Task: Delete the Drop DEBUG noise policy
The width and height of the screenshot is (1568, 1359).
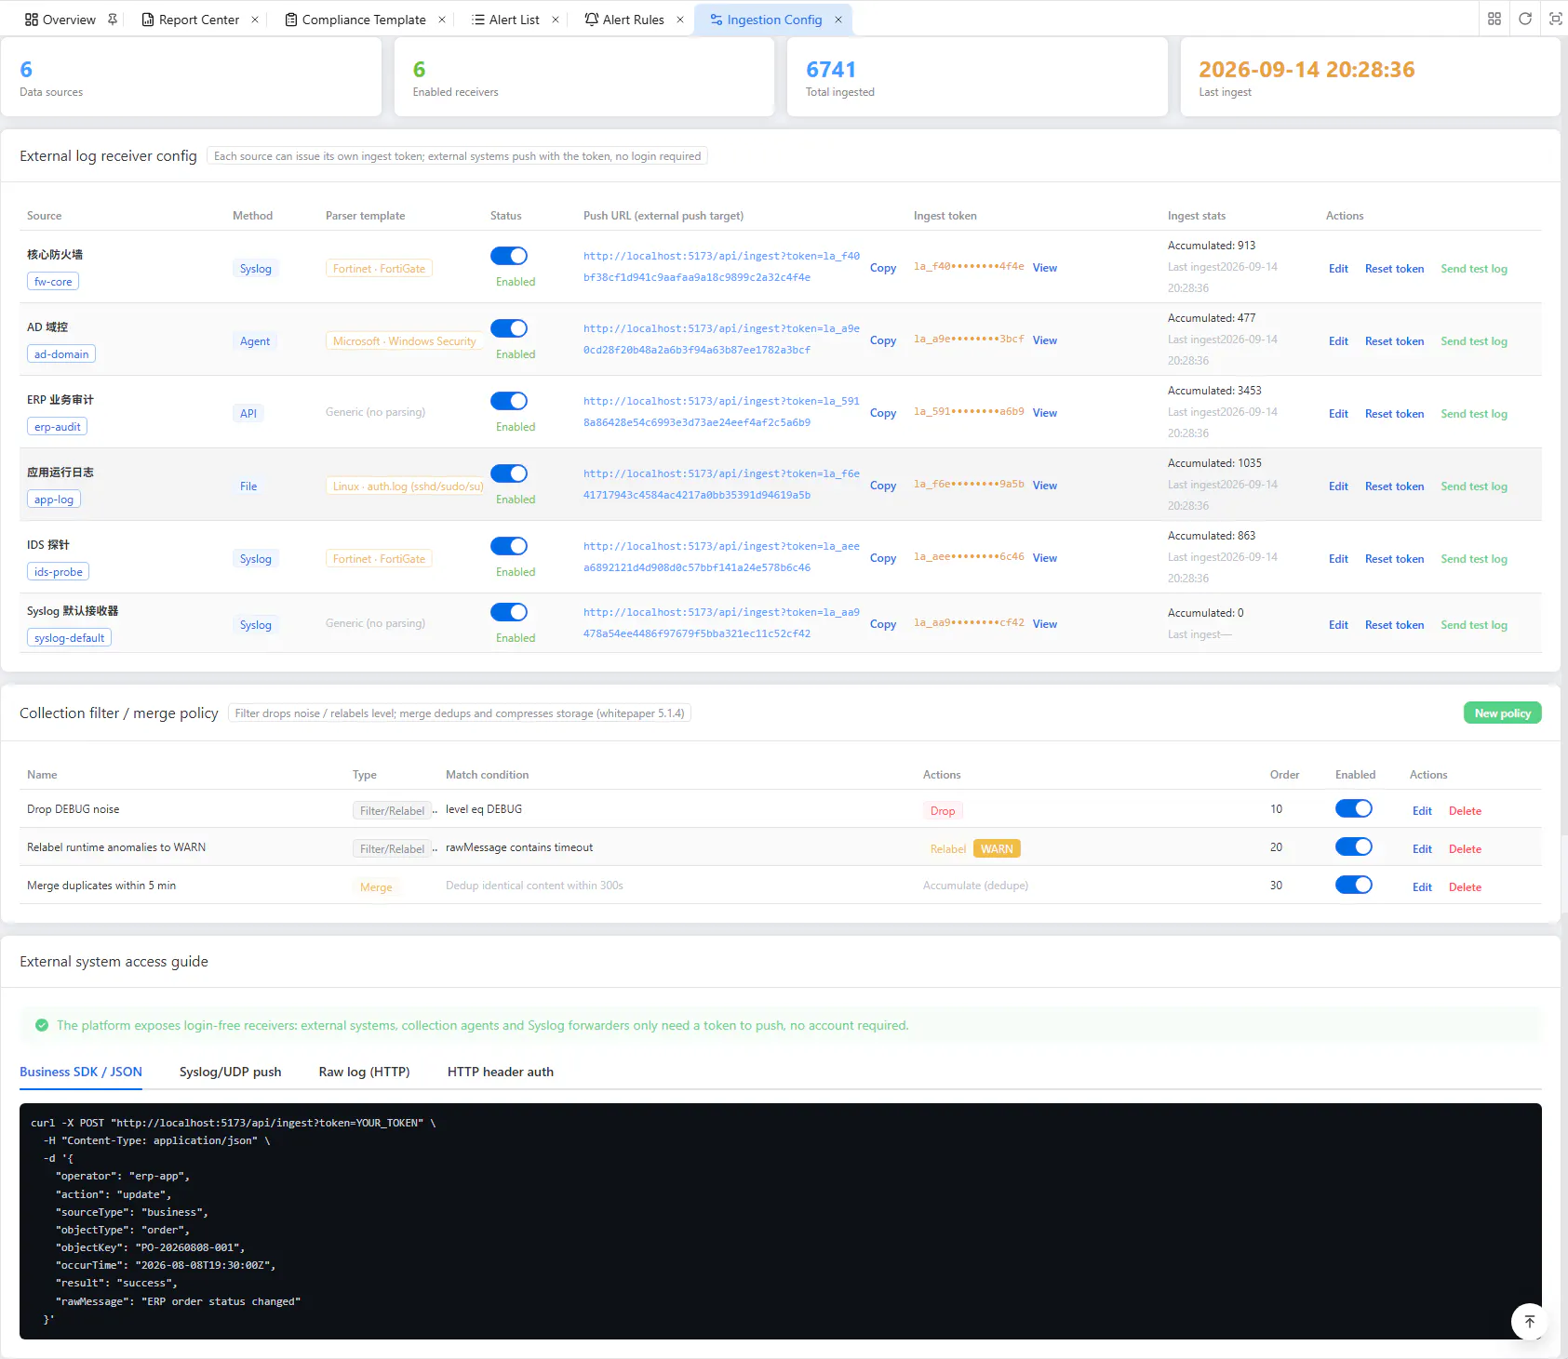Action: pos(1465,811)
